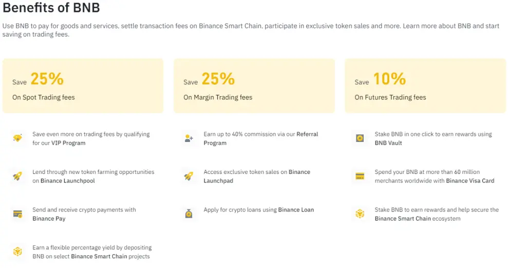This screenshot has width=508, height=268.
Task: Click the Binance Visa Card icon
Action: tap(360, 176)
